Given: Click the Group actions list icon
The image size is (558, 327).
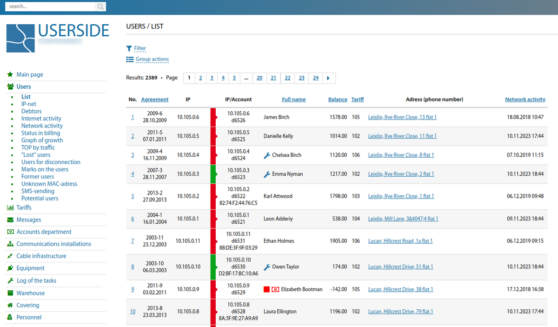Looking at the screenshot, I should (129, 59).
